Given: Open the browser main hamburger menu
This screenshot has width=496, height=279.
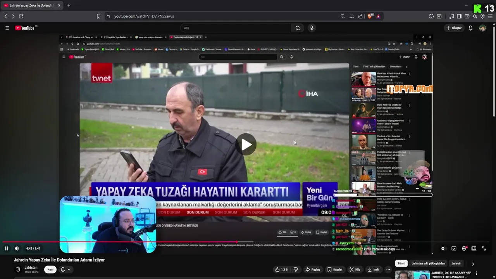Looking at the screenshot, I should pos(490,16).
